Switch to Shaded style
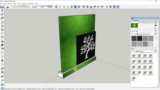This screenshot has height=90, width=160. tap(72, 7)
